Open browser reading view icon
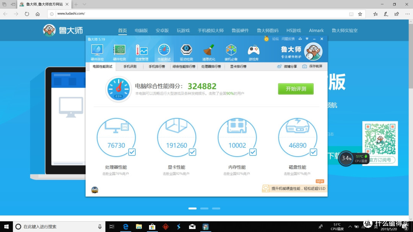Image resolution: width=413 pixels, height=232 pixels. [351, 14]
